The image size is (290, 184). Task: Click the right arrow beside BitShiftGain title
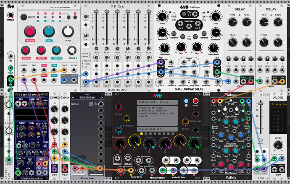[x=102, y=97]
